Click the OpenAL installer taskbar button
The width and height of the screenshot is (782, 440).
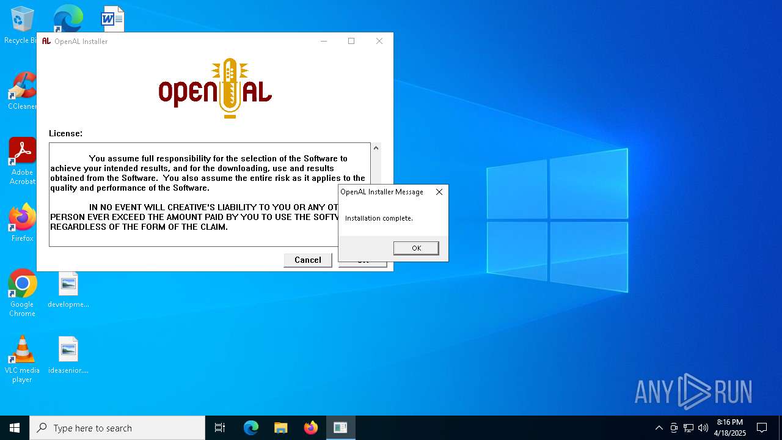[340, 428]
